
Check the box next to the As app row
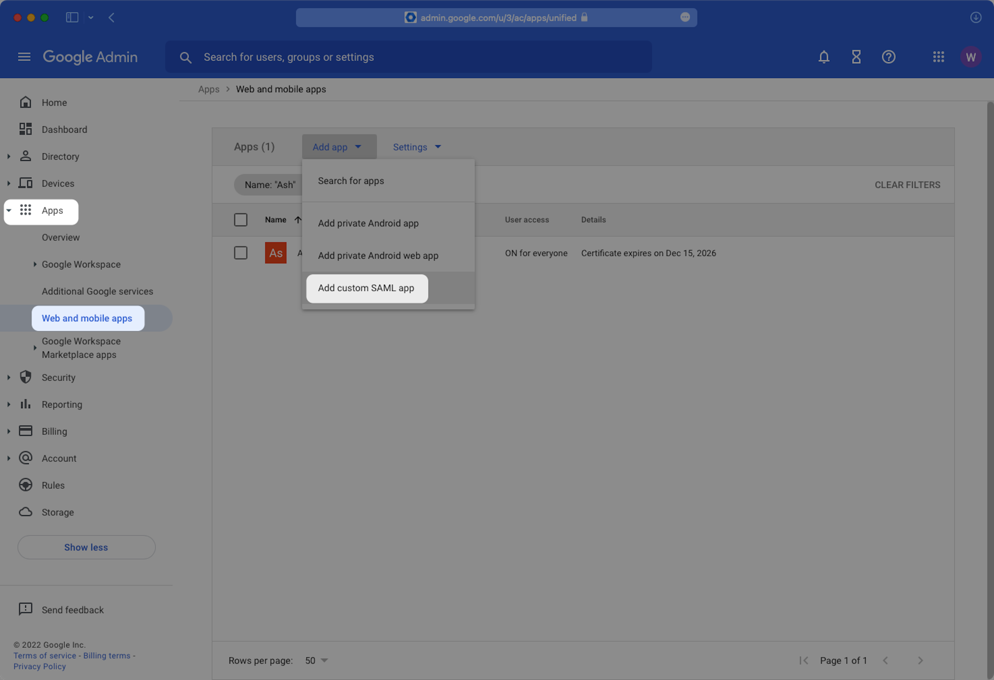[240, 253]
